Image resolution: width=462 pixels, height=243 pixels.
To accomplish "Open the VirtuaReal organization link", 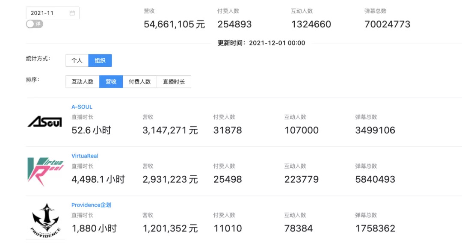I will [x=85, y=156].
